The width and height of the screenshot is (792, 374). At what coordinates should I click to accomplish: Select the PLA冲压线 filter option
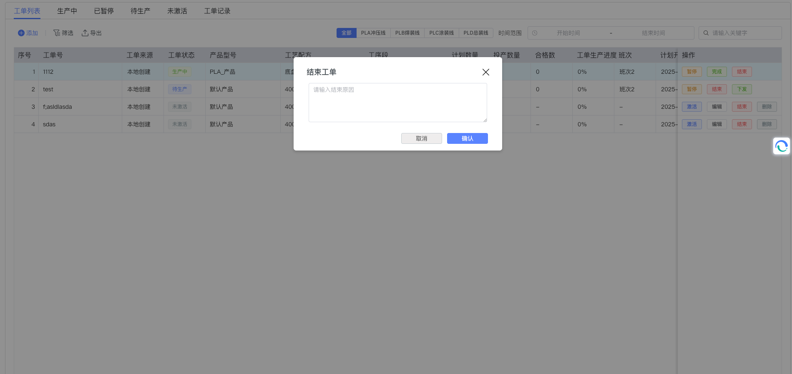coord(373,33)
